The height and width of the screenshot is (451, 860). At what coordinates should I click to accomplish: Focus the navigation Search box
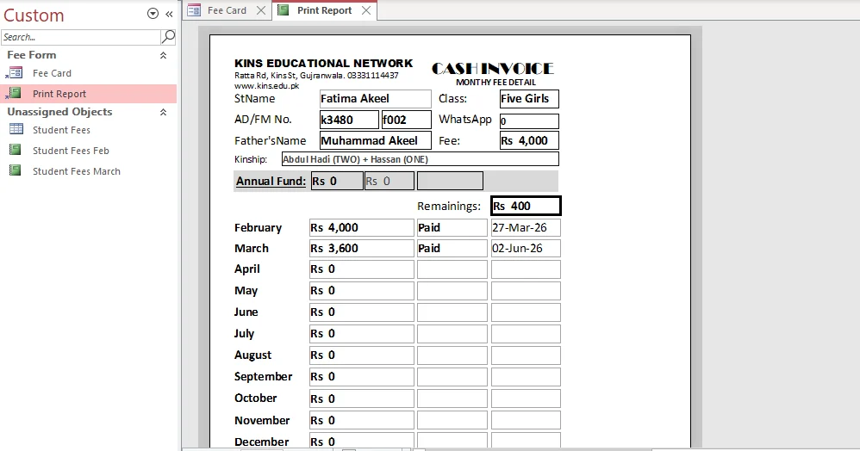81,37
